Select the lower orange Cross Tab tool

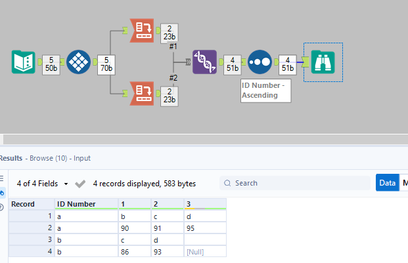tap(143, 92)
